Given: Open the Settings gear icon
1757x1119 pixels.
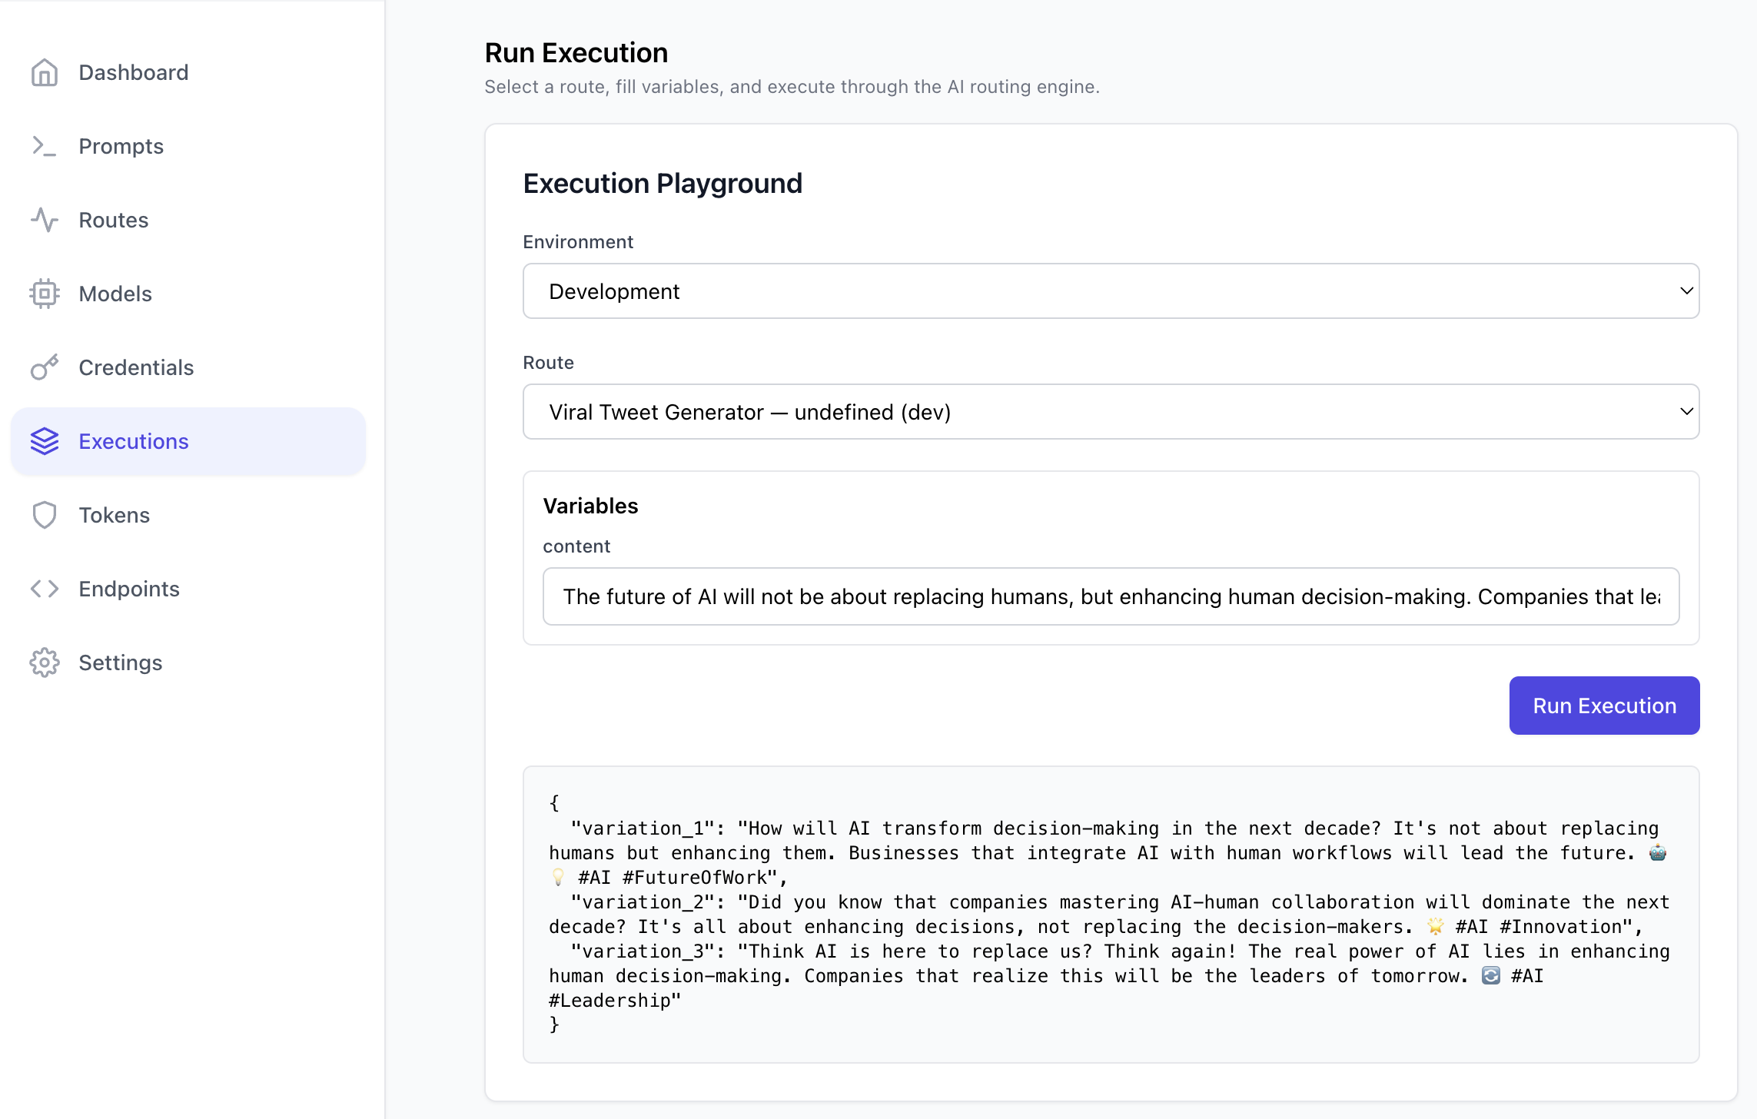Looking at the screenshot, I should click(x=45, y=662).
